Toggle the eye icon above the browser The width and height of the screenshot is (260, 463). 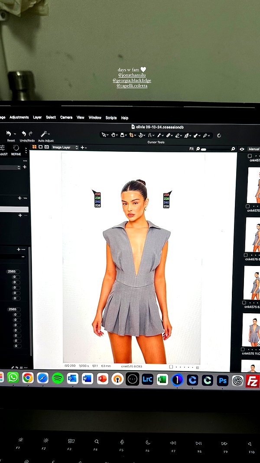pyautogui.click(x=242, y=149)
